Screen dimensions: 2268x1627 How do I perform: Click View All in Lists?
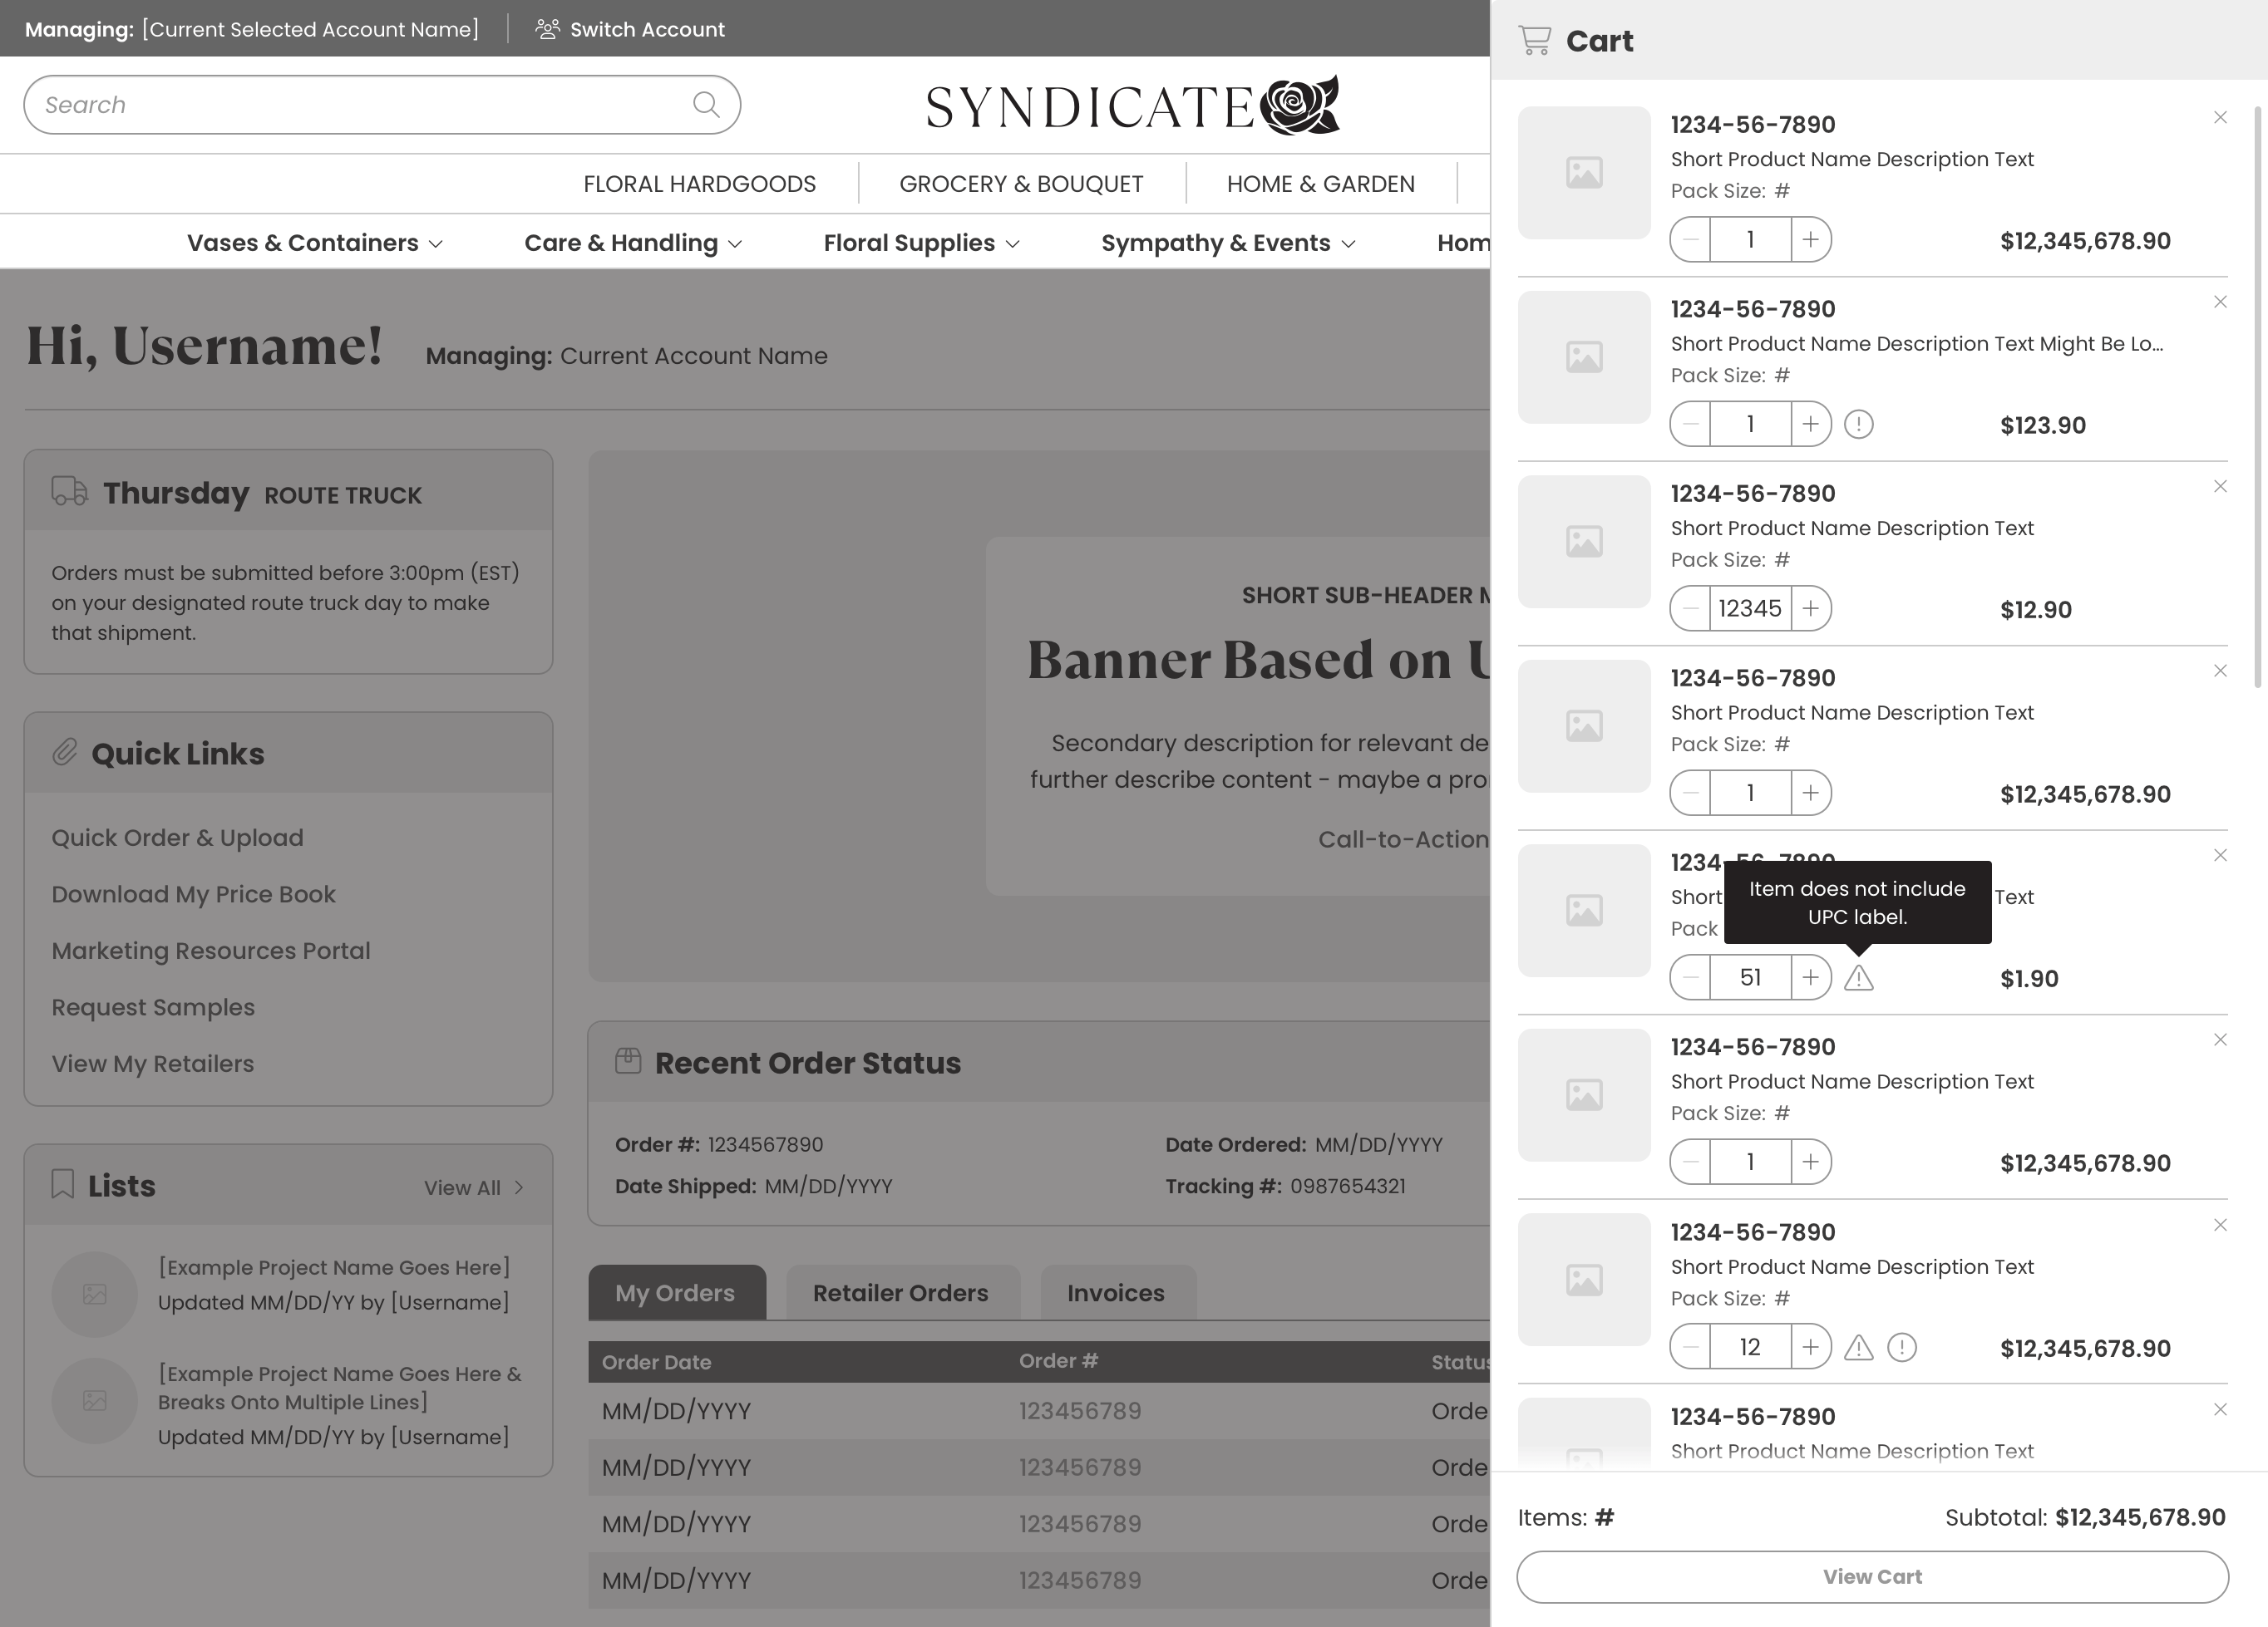(462, 1187)
